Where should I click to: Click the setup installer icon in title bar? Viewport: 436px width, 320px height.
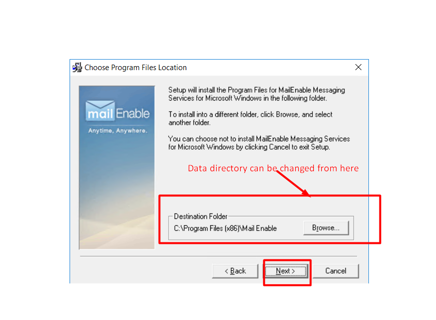coord(77,67)
